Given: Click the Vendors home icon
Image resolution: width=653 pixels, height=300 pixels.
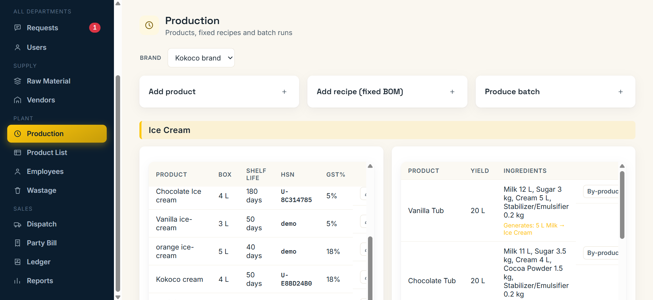Looking at the screenshot, I should tap(18, 100).
